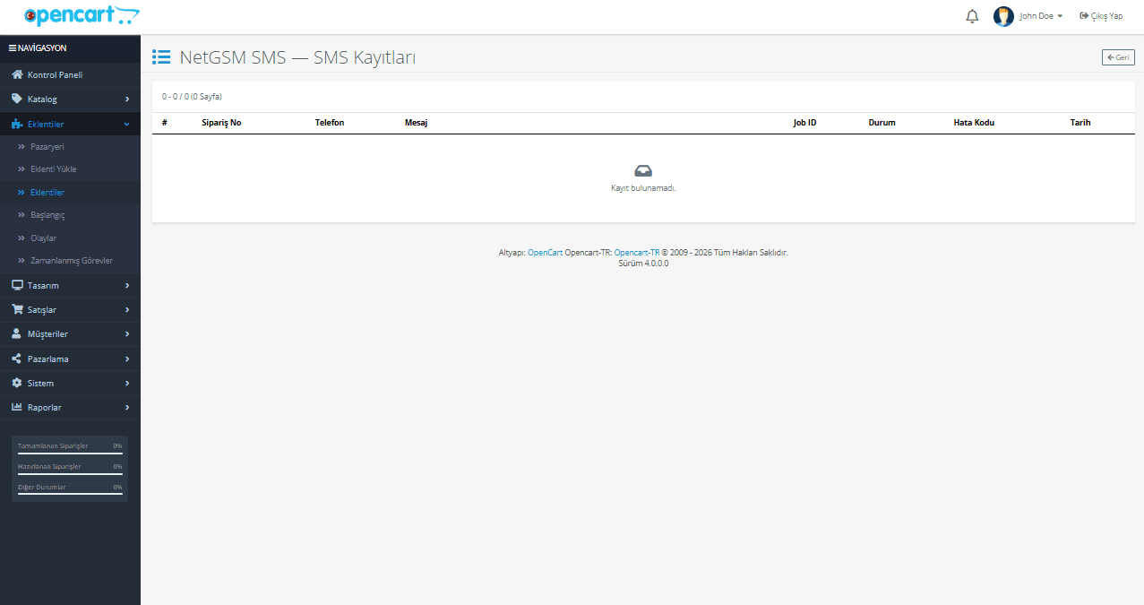Click the Tasarım monitor icon
The width and height of the screenshot is (1144, 605).
click(17, 285)
